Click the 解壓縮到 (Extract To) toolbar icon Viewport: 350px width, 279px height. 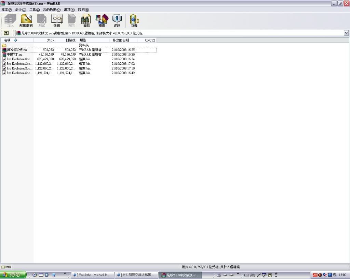click(x=26, y=20)
